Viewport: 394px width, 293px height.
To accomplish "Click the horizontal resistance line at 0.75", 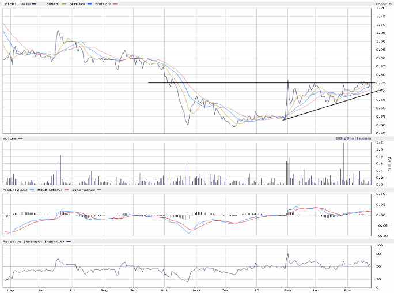I will pos(219,83).
